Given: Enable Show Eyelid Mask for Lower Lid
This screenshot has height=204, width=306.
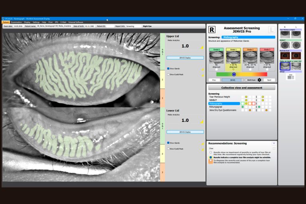Looking at the screenshot, I should pos(168,149).
